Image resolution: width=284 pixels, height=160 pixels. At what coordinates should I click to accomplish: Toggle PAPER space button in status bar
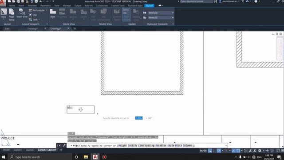tap(203, 151)
